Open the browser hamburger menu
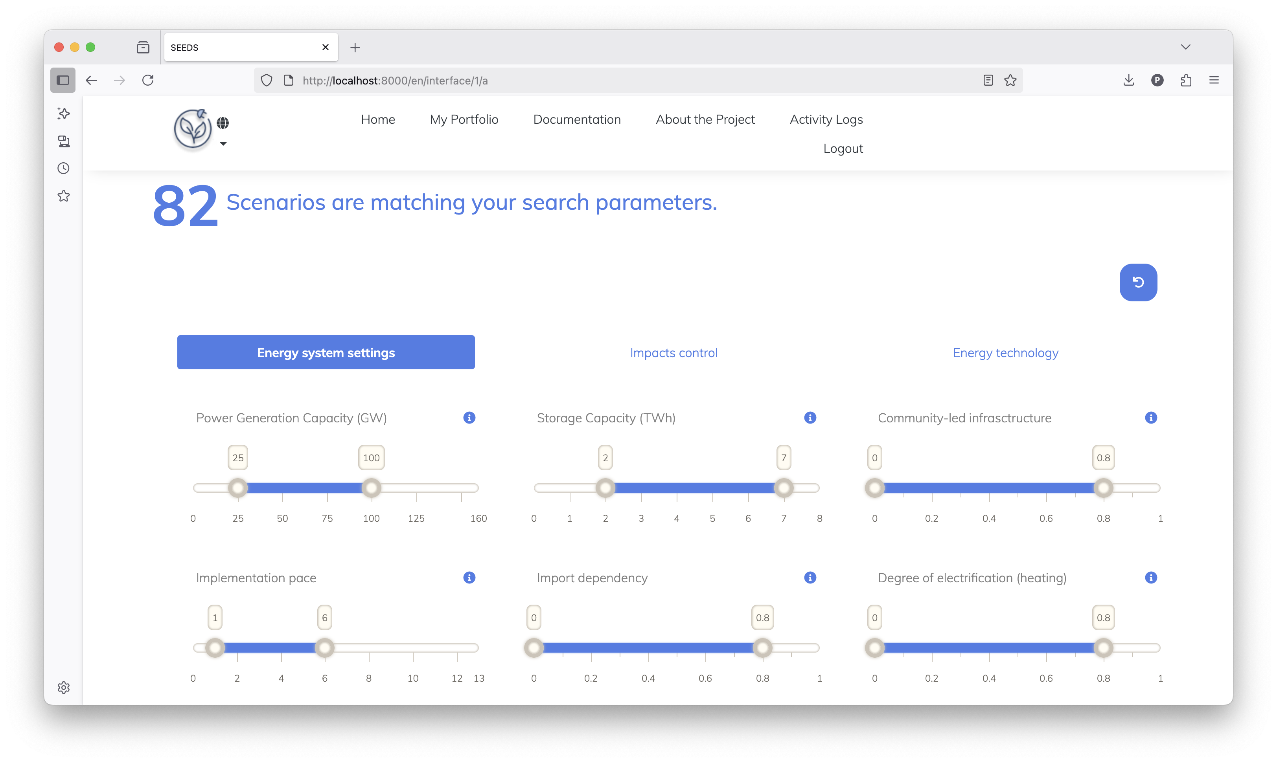The width and height of the screenshot is (1277, 763). [x=1214, y=80]
